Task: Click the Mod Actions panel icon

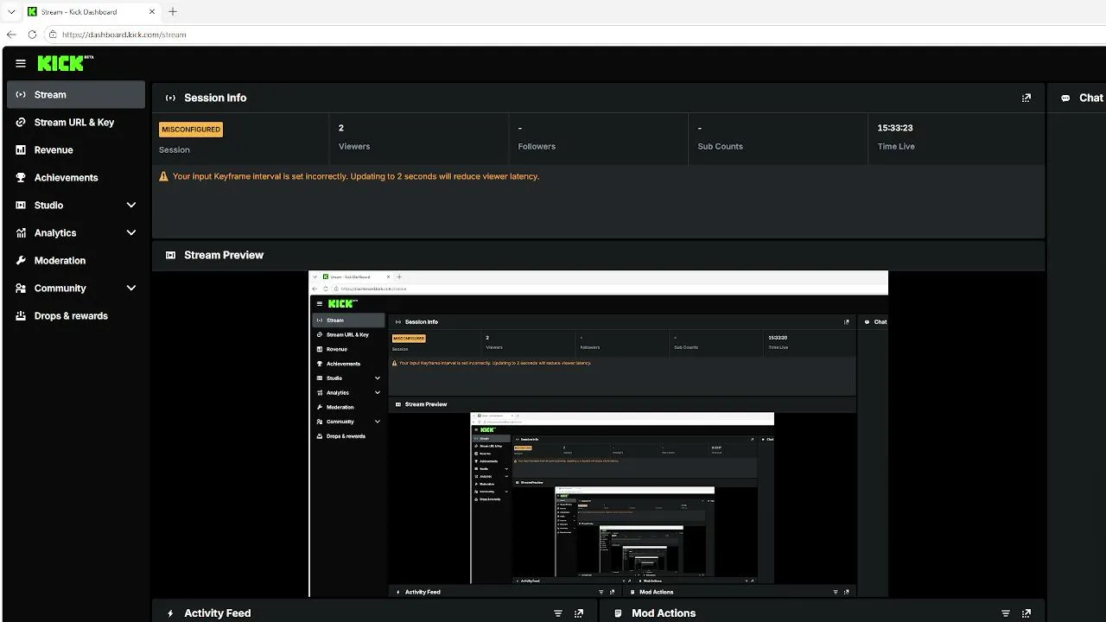Action: (x=618, y=613)
